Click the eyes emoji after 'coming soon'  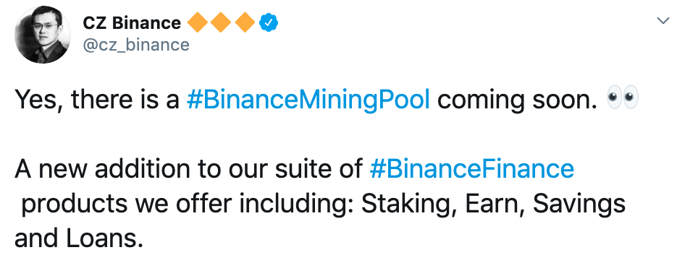[x=623, y=99]
